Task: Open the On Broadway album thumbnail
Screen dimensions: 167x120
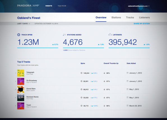Action: [21, 81]
